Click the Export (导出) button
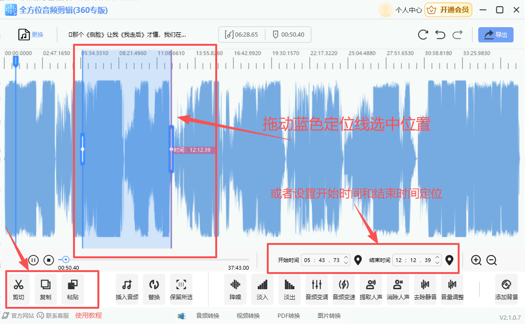 click(496, 35)
